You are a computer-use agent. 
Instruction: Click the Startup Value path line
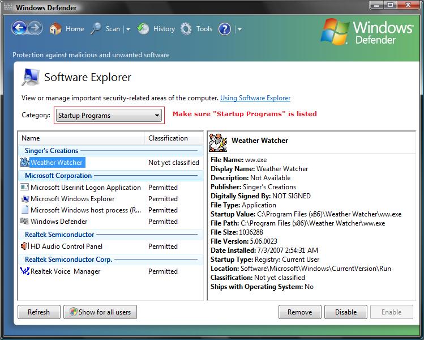pyautogui.click(x=306, y=214)
